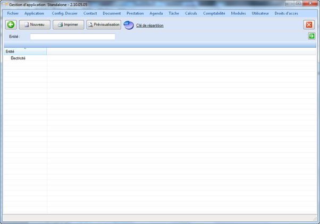Open the Prévisualisation preview

click(x=104, y=25)
